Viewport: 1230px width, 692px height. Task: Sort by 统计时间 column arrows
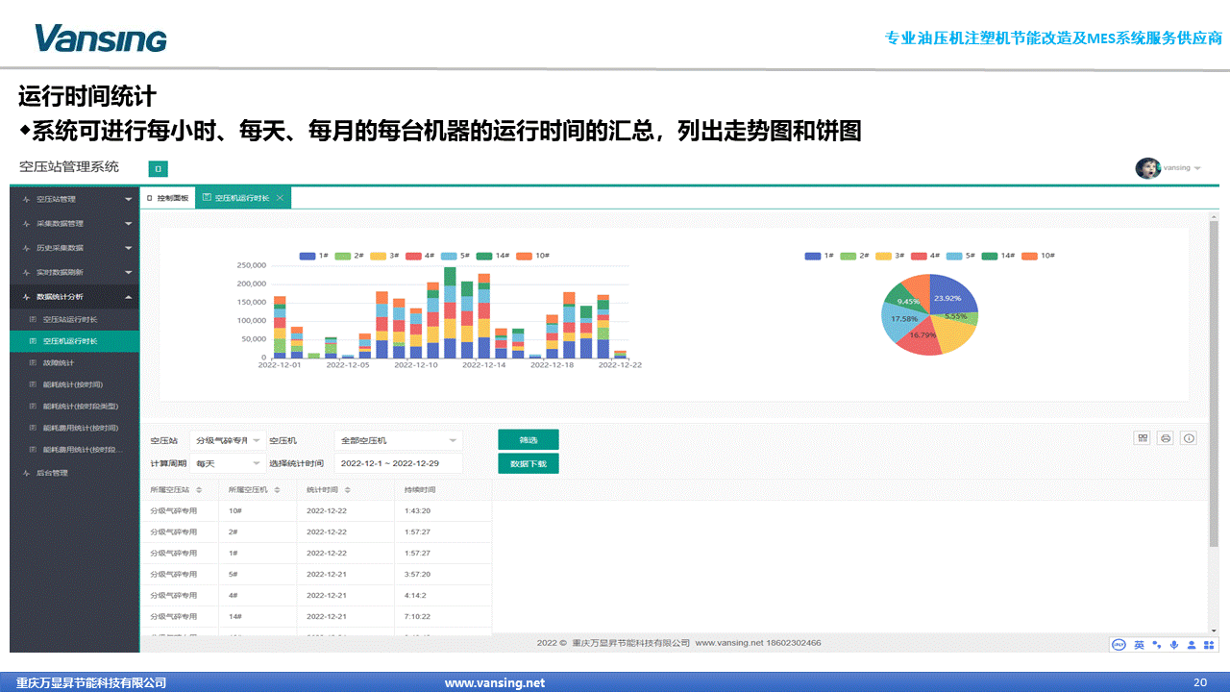click(343, 490)
